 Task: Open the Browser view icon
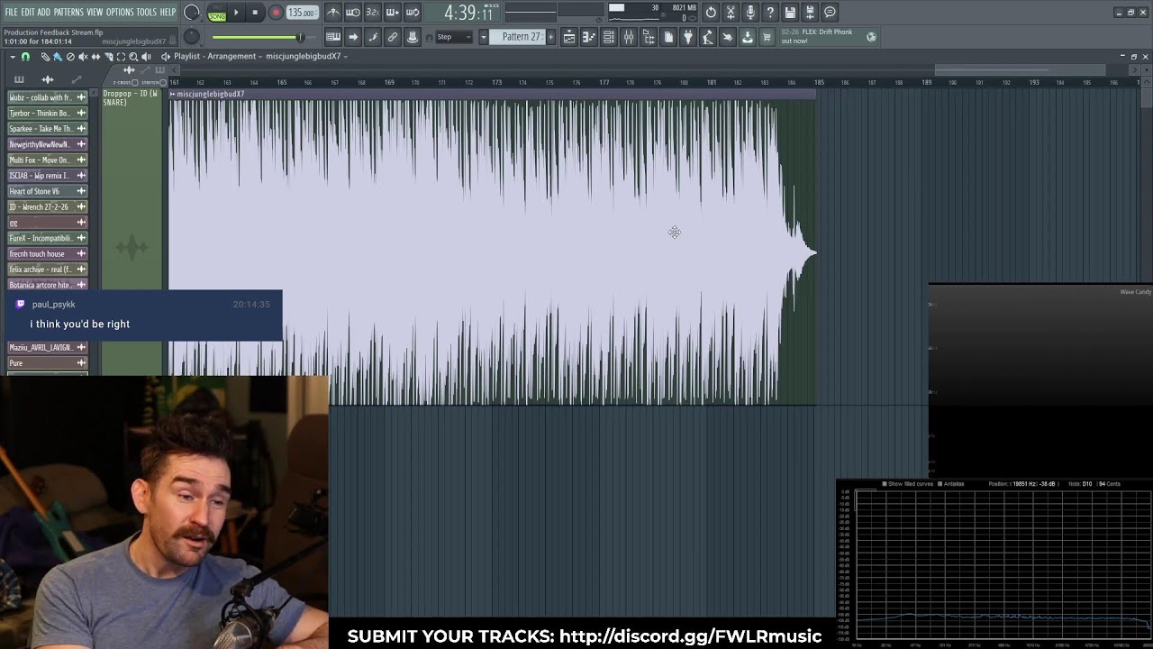(x=649, y=37)
